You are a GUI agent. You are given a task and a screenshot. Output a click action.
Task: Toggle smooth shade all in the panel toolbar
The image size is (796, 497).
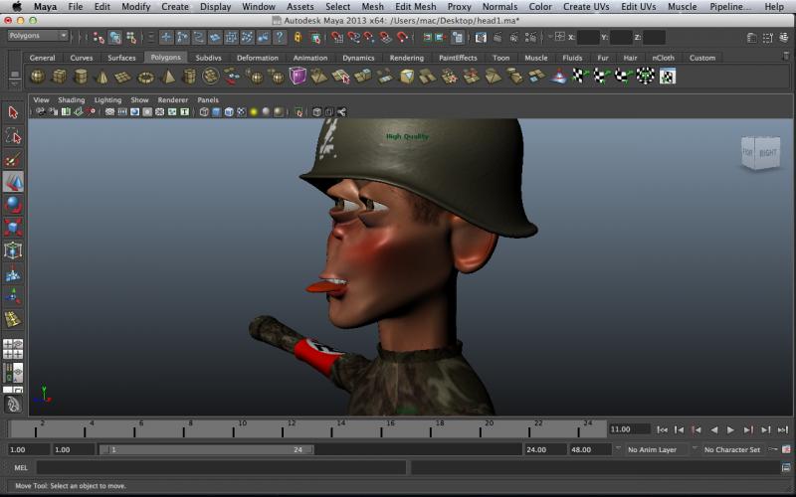[x=216, y=112]
